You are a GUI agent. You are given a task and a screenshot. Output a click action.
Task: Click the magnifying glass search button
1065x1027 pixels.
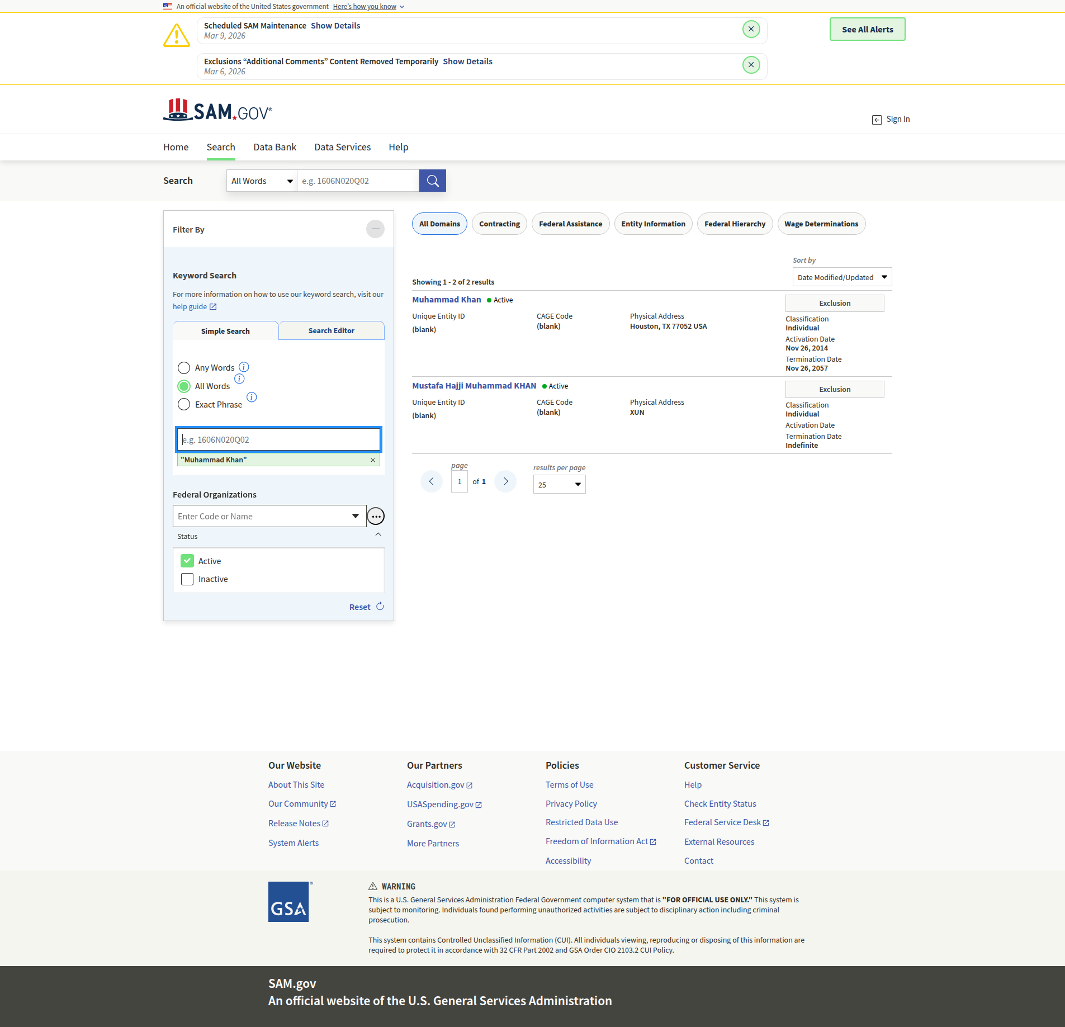pyautogui.click(x=432, y=181)
